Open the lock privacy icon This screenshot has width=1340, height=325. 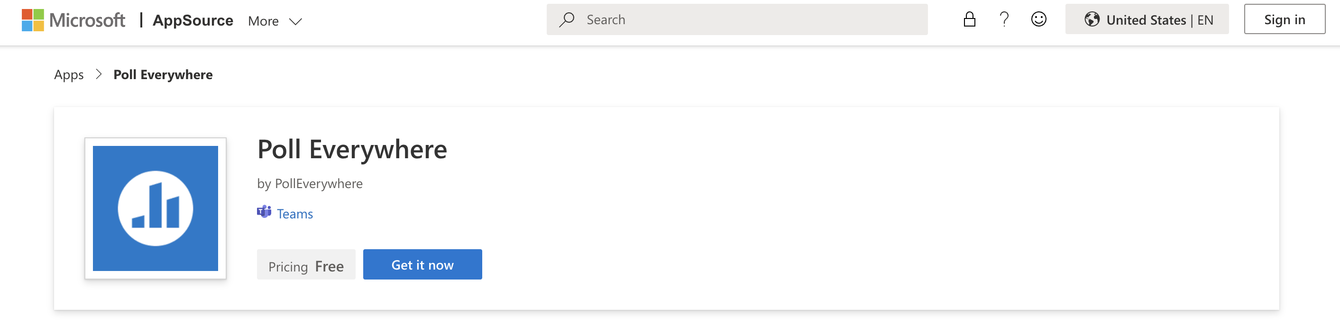[969, 20]
